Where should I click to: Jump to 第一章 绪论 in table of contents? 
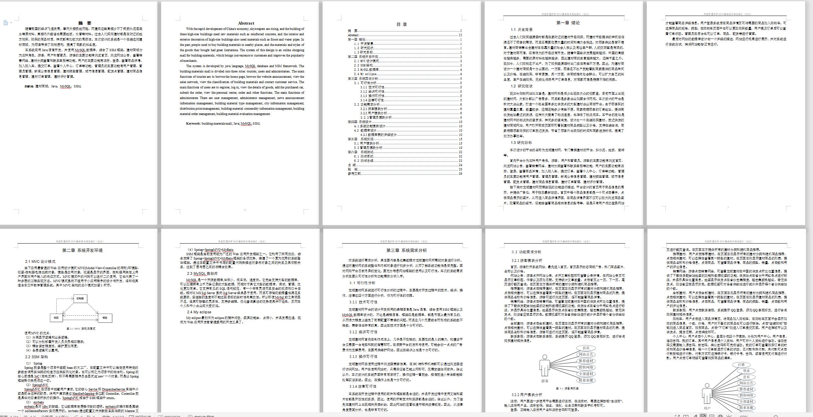pyautogui.click(x=357, y=39)
